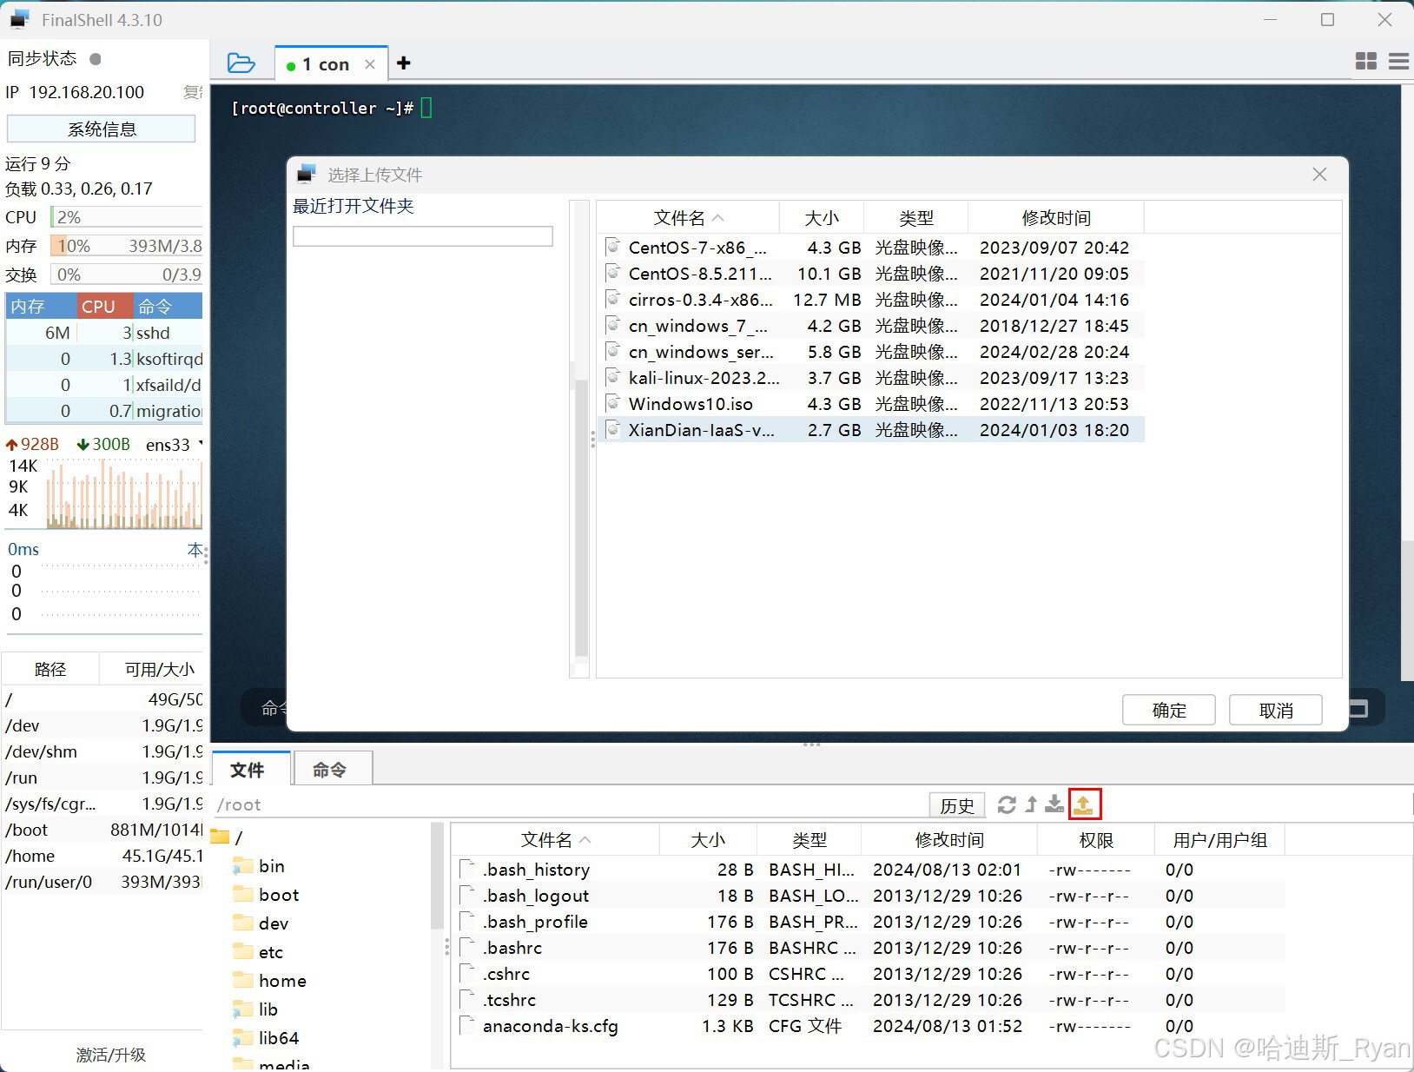Click the etc folder icon
This screenshot has height=1072, width=1414.
243,952
